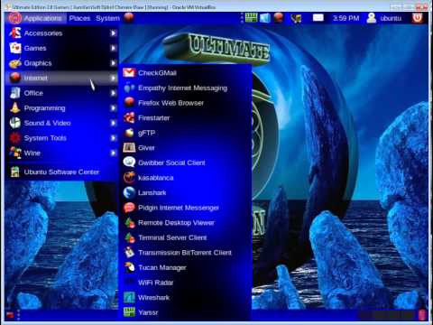The image size is (433, 325).
Task: Click the Accessories category icon
Action: (x=15, y=32)
